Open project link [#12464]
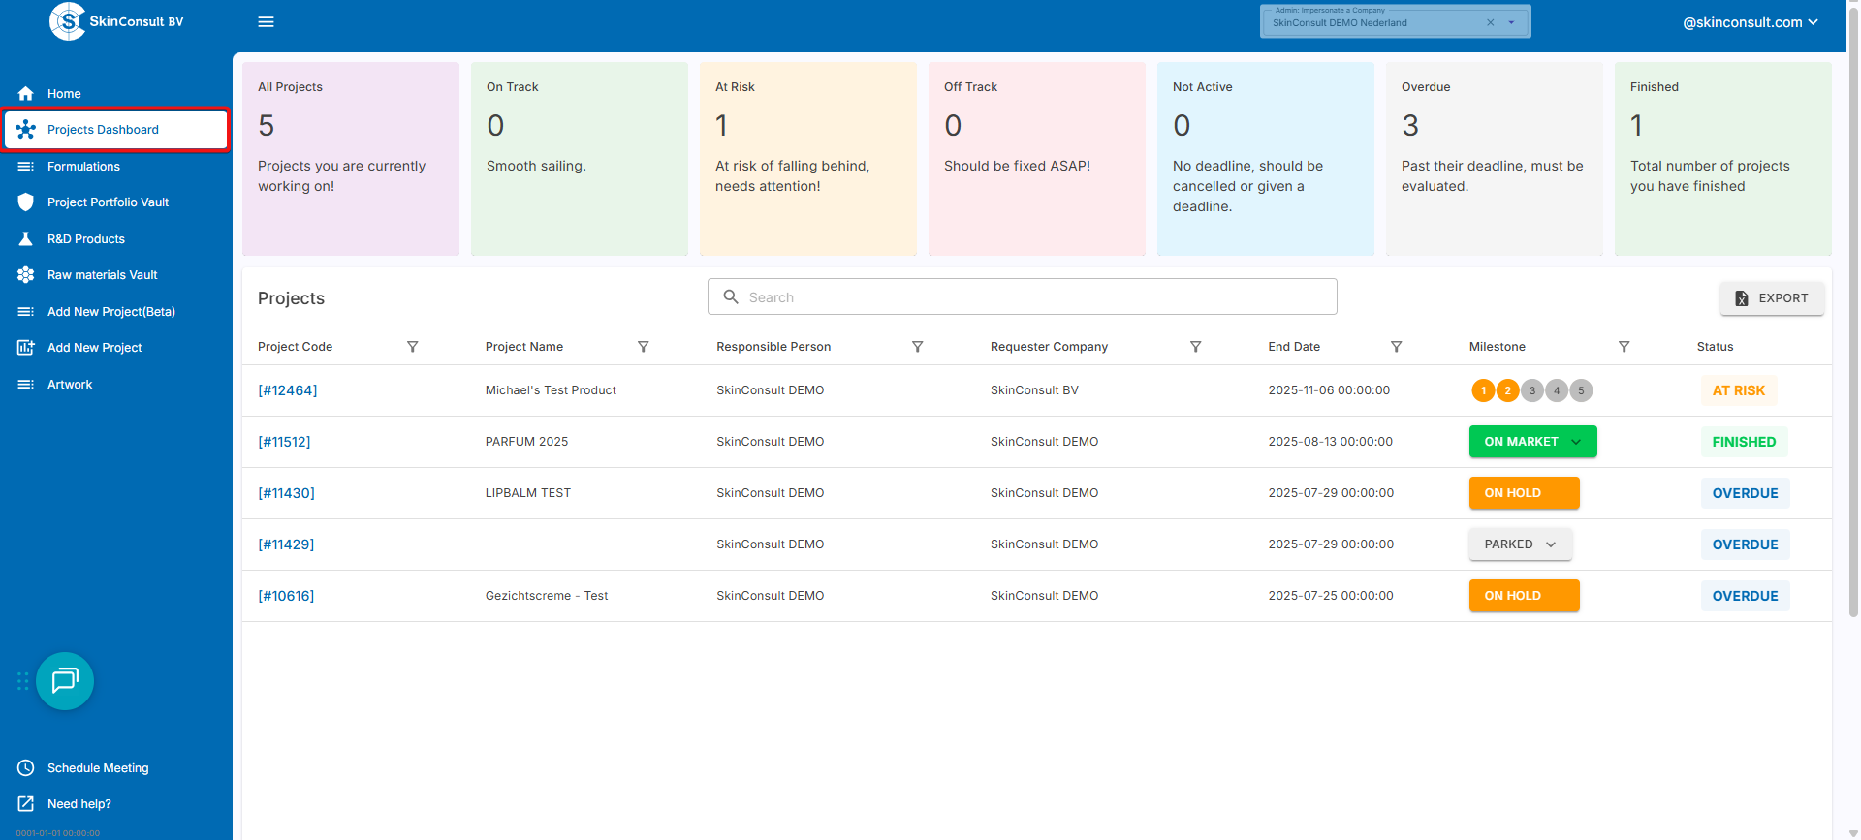This screenshot has width=1861, height=840. coord(287,390)
